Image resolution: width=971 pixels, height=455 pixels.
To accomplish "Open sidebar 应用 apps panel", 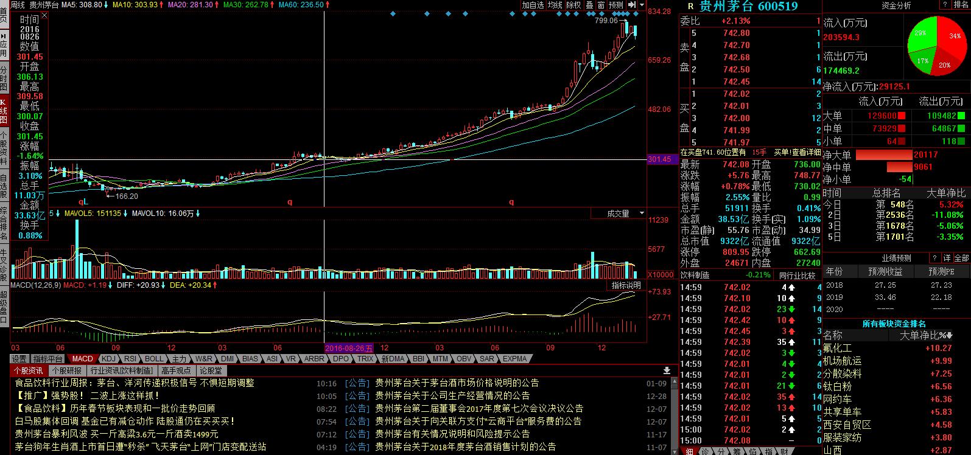I will tap(4, 44).
